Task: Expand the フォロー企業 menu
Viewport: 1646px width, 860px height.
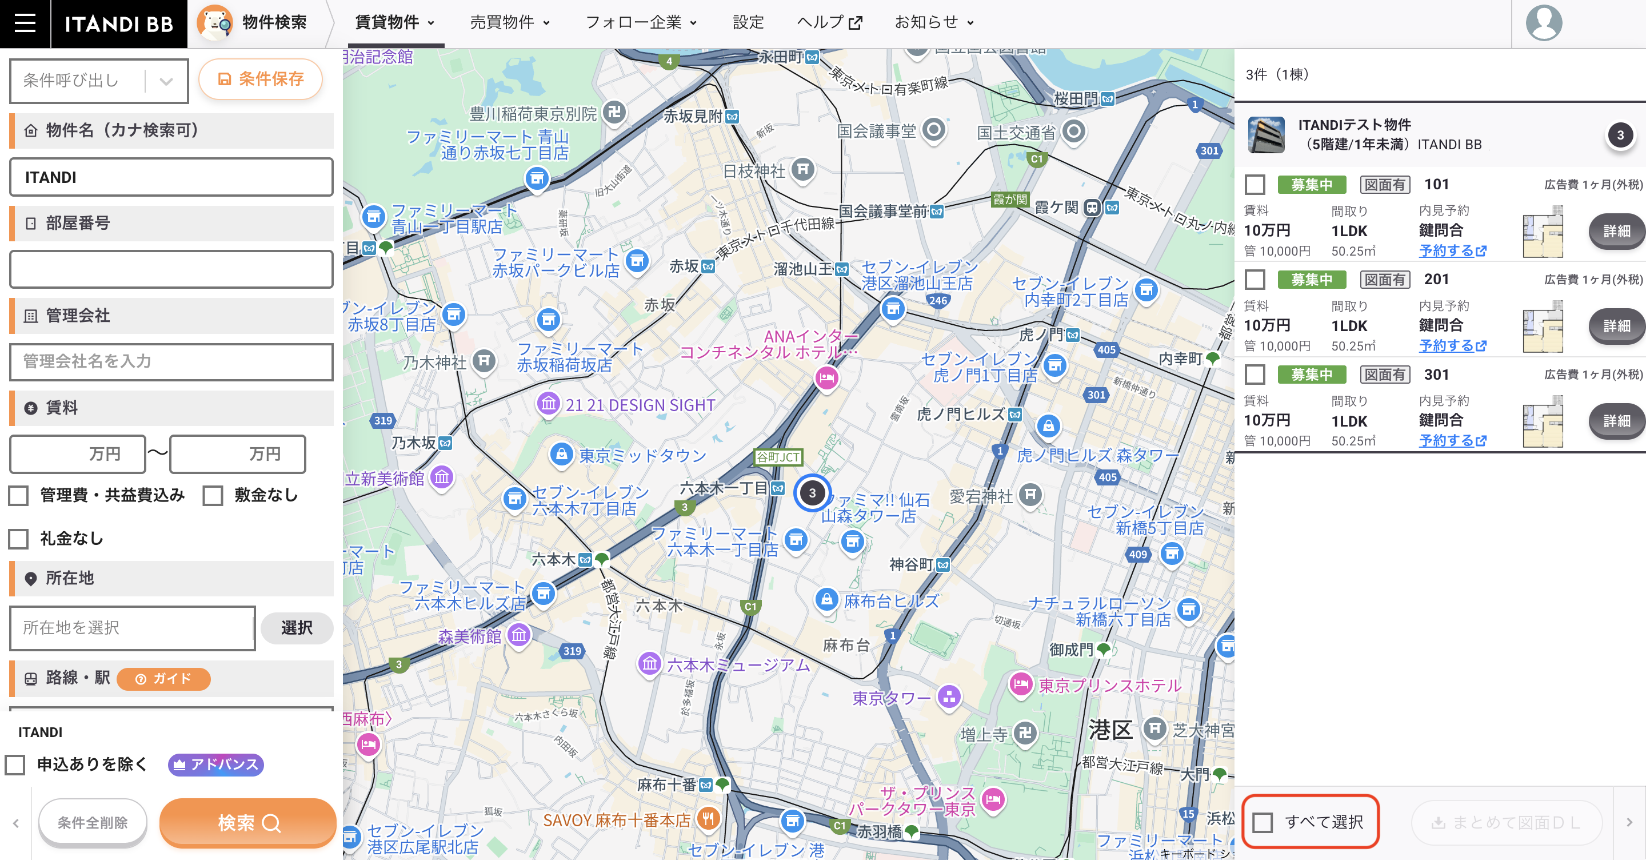Action: 641,23
